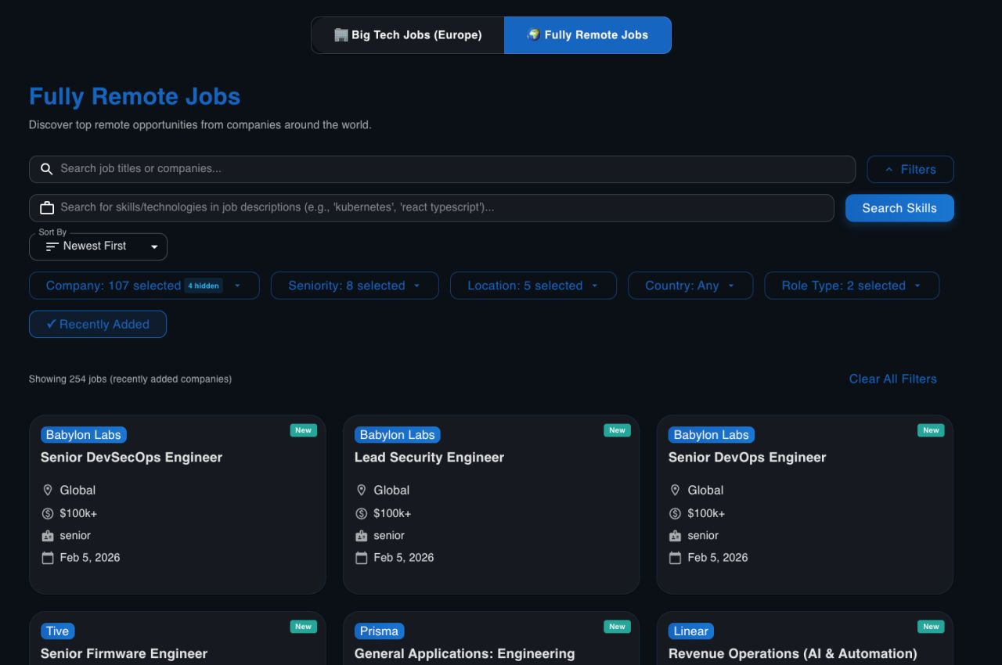Viewport: 1002px width, 665px height.
Task: Click salary dollar icon on Lead Security Engineer card
Action: [362, 513]
